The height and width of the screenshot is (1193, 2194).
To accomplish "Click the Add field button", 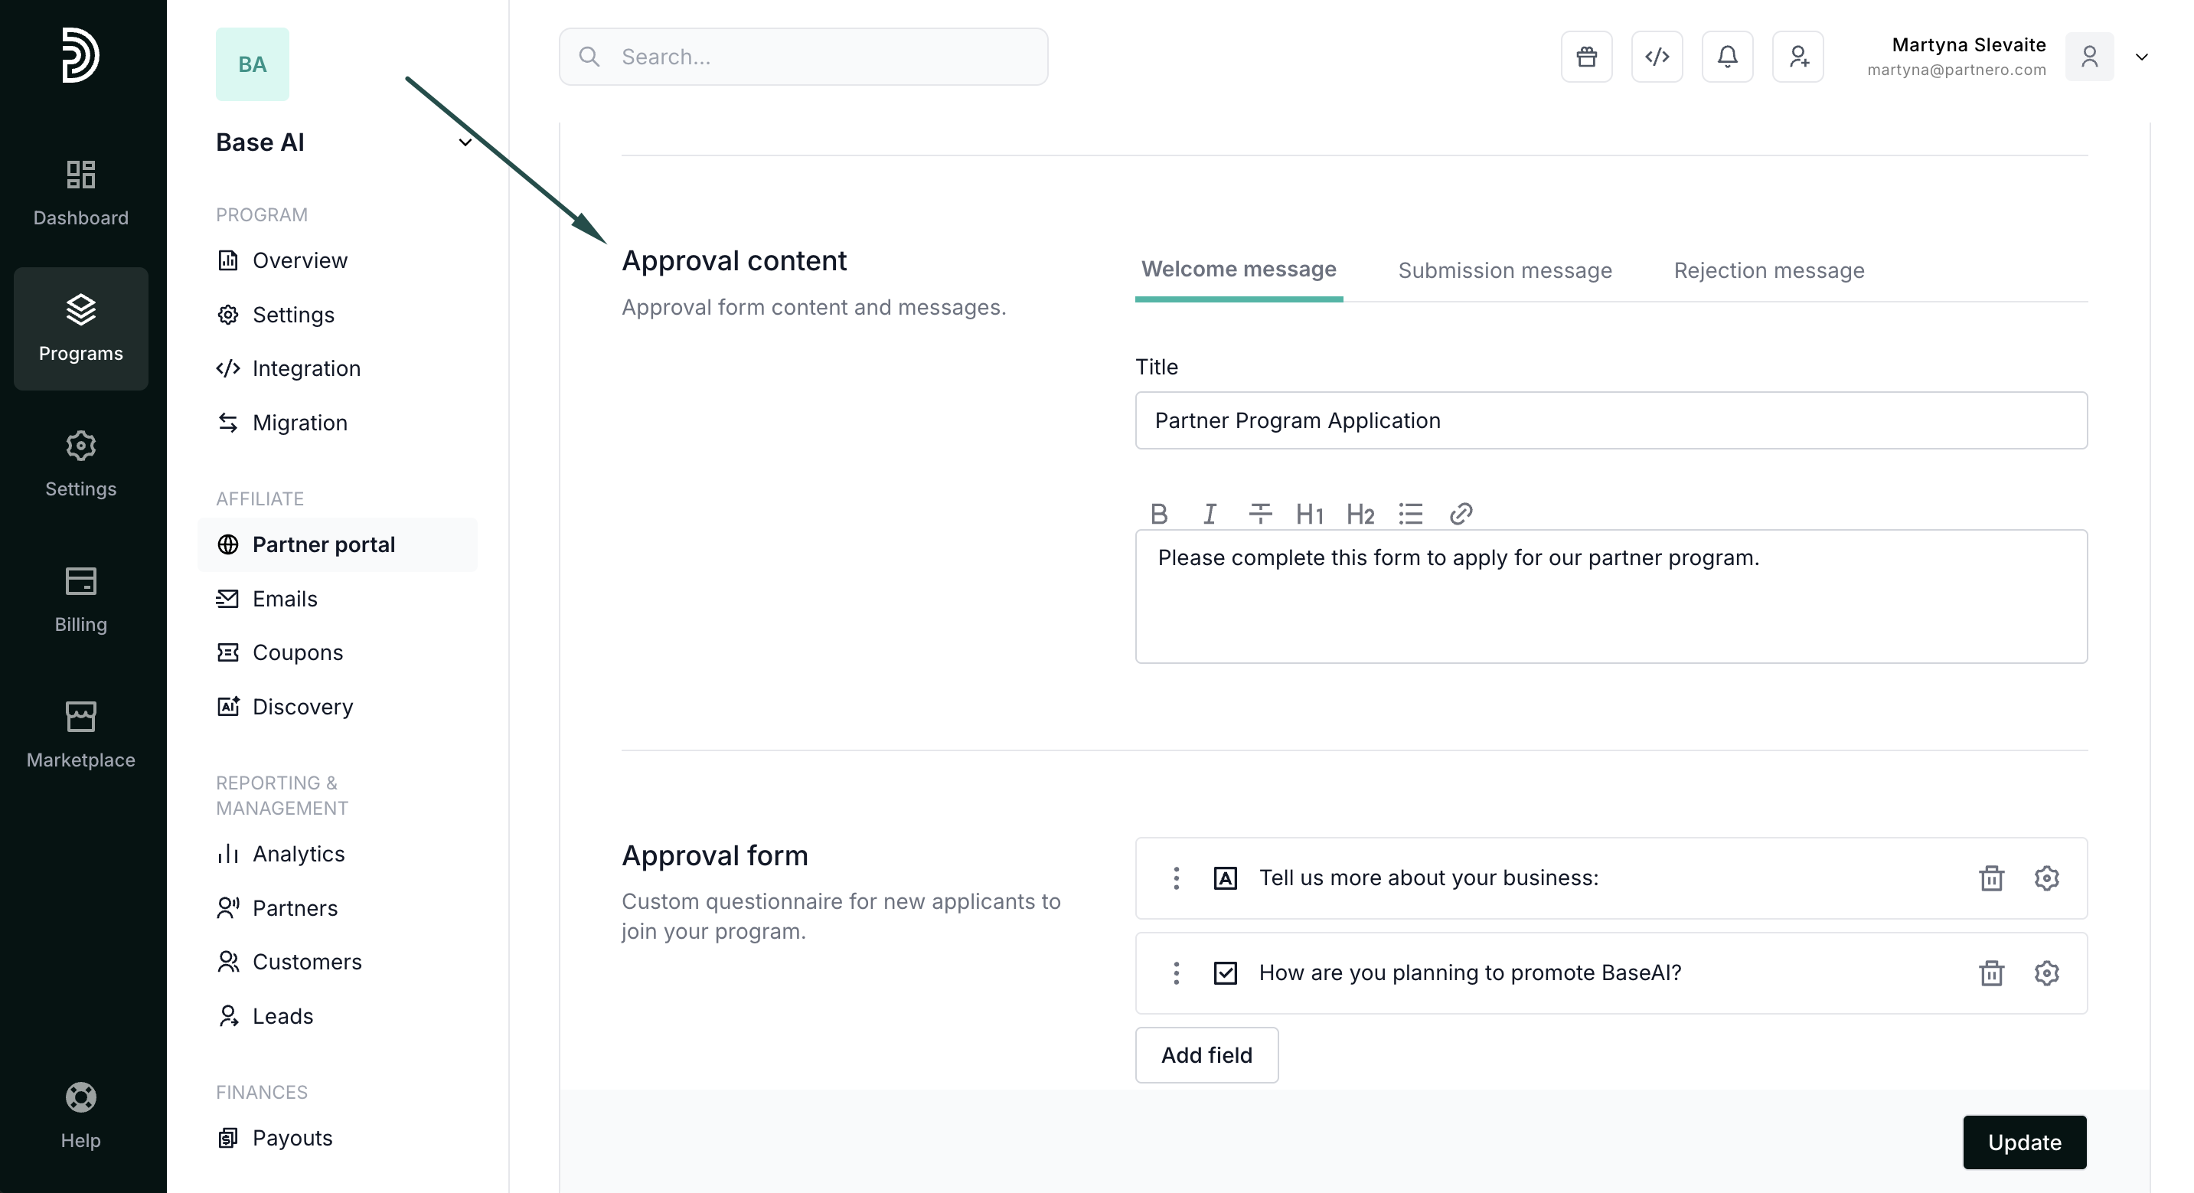I will pos(1206,1055).
